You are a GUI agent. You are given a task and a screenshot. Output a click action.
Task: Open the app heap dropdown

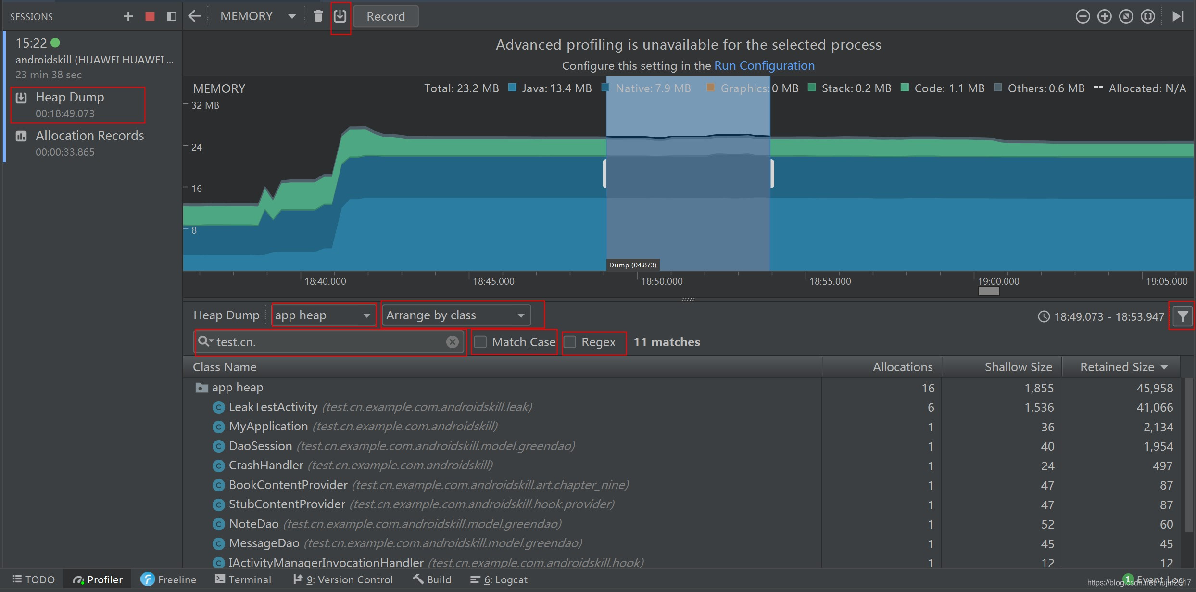[x=323, y=315]
